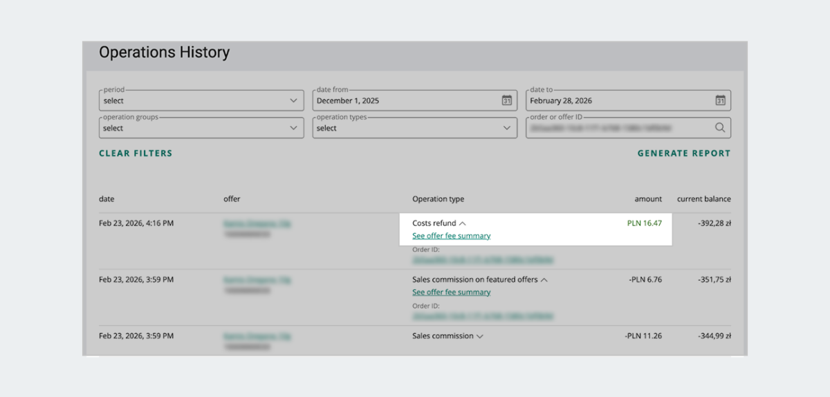
Task: Open the period dropdown
Action: click(201, 100)
